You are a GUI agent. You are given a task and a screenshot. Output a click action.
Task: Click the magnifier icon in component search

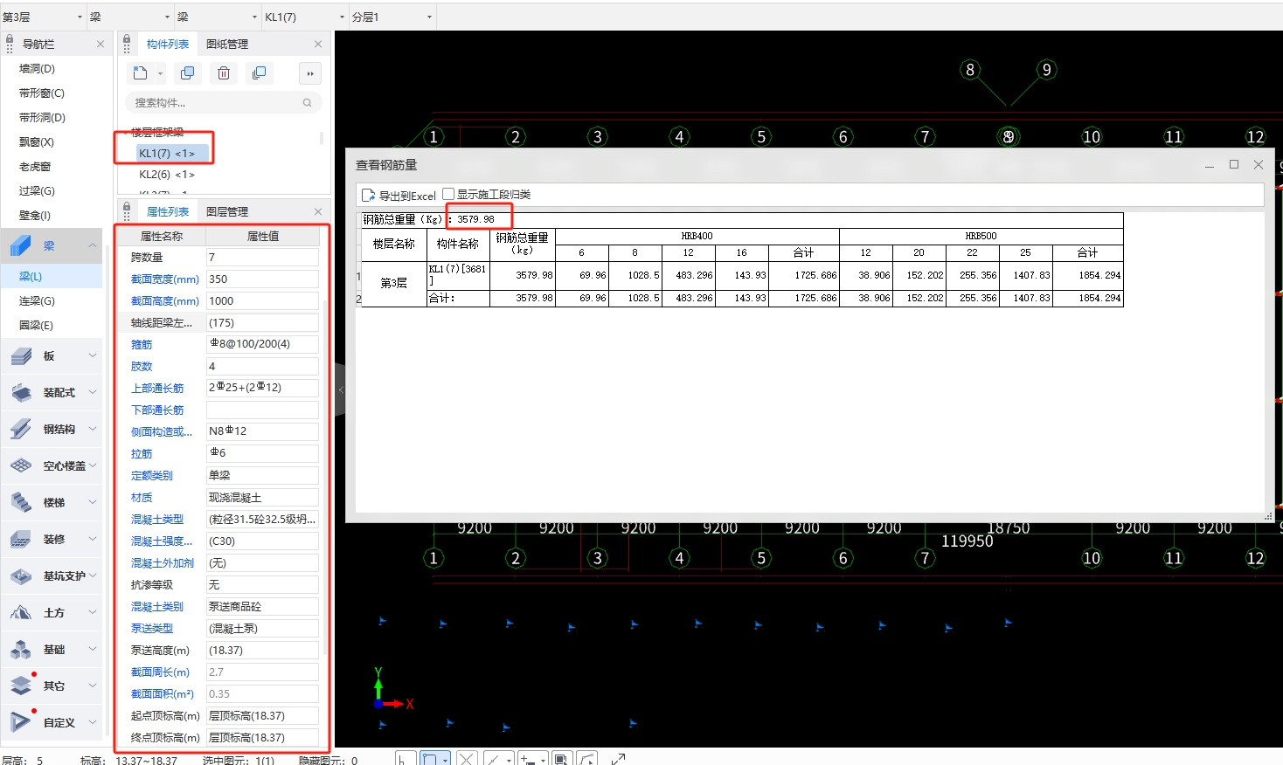pos(307,102)
